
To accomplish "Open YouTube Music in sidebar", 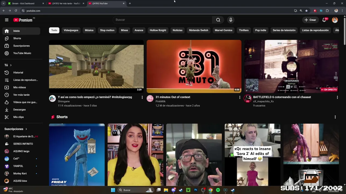I will point(21,53).
